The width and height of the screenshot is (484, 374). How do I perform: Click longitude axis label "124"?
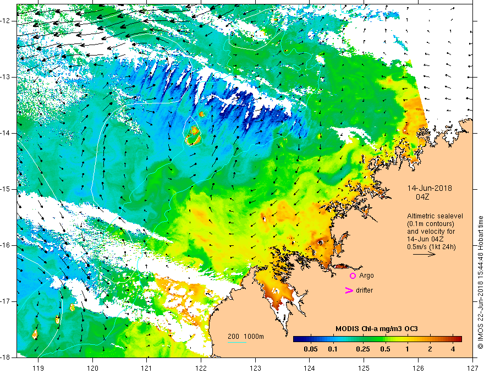(x=310, y=368)
